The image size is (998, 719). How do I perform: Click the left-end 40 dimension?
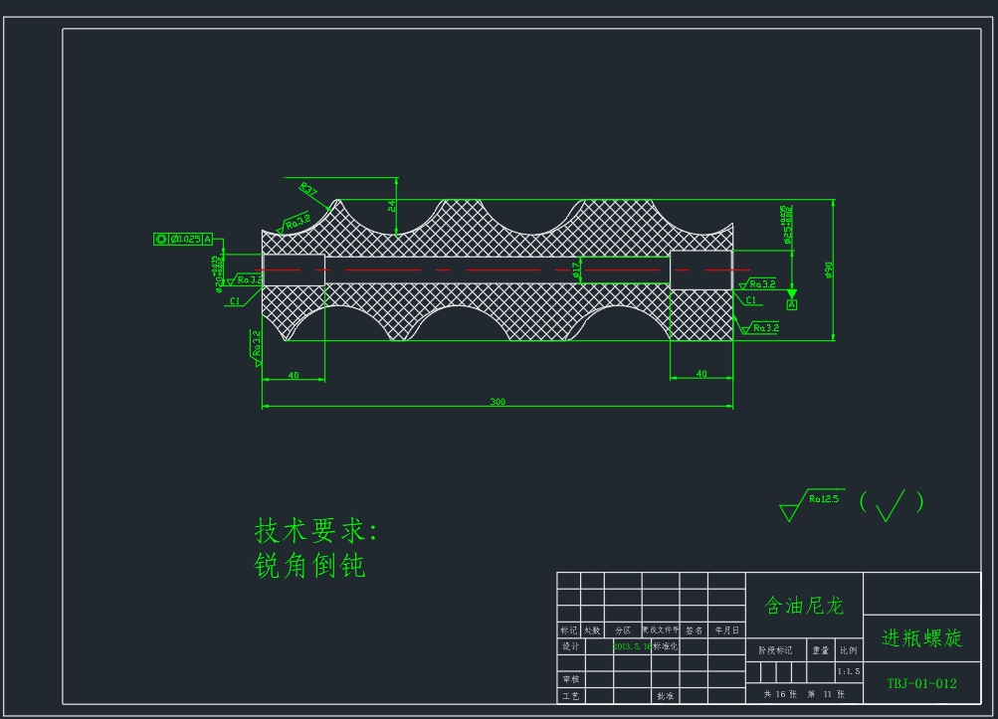coord(294,375)
